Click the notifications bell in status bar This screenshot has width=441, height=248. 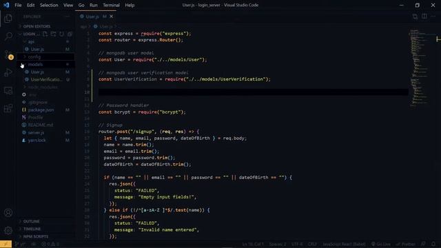pos(433,244)
